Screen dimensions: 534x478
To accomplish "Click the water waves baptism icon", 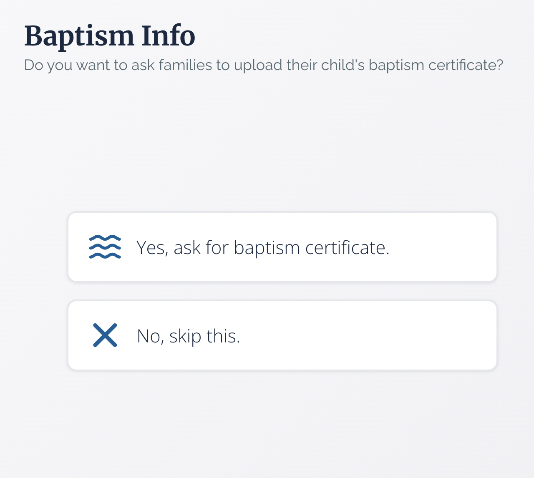I will 105,247.
